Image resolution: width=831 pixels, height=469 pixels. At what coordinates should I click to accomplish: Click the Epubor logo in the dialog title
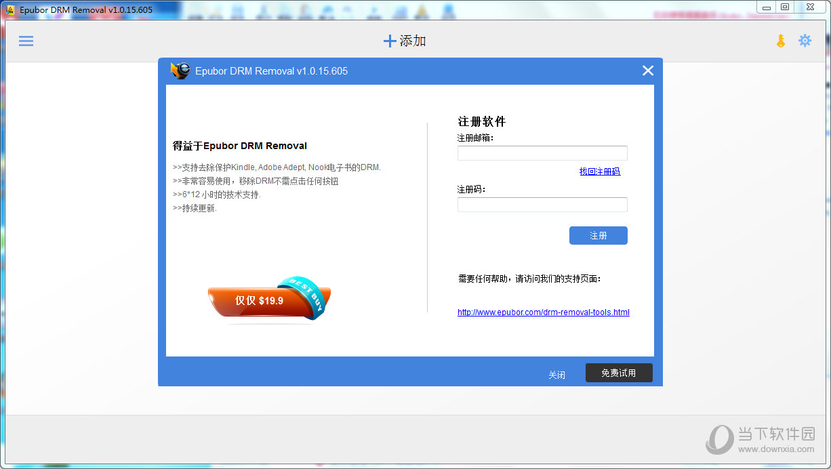click(180, 70)
